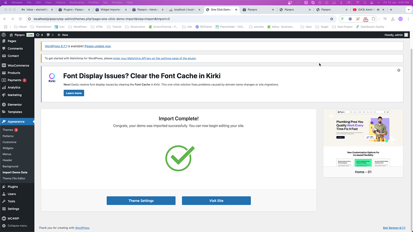
Task: Dismiss the Kirki font cache notice
Action: [399, 70]
